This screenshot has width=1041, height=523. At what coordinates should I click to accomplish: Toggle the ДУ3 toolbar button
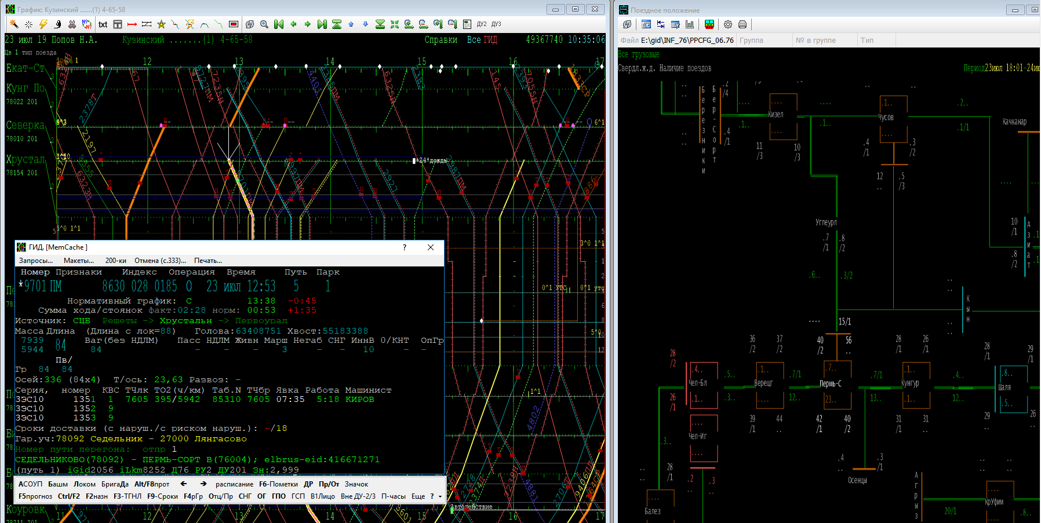coord(496,24)
